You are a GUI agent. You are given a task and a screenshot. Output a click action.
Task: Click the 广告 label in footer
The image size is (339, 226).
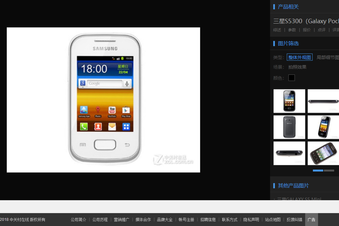[312, 220]
